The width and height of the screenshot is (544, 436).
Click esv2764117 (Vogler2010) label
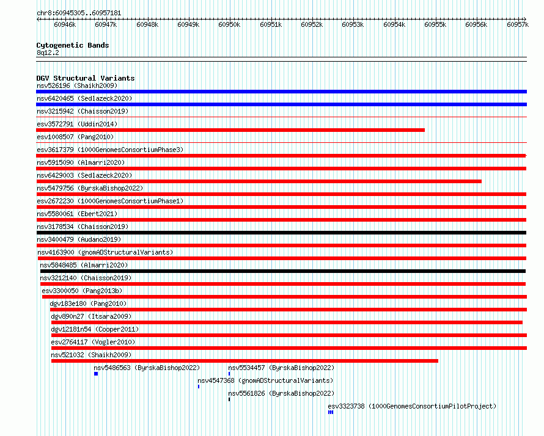click(93, 342)
